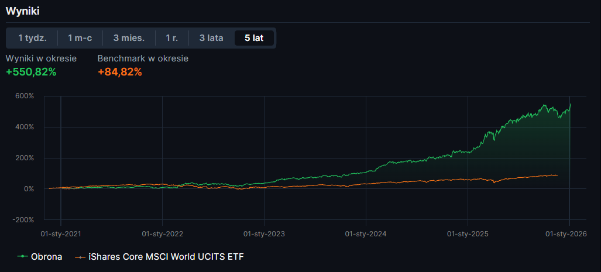Image resolution: width=601 pixels, height=272 pixels.
Task: Select the '1 r.' period tab
Action: pyautogui.click(x=171, y=38)
